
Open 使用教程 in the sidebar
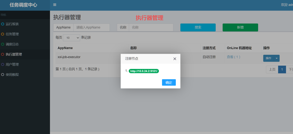coord(25,75)
